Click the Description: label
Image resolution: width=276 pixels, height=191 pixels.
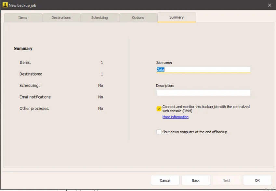pyautogui.click(x=165, y=86)
